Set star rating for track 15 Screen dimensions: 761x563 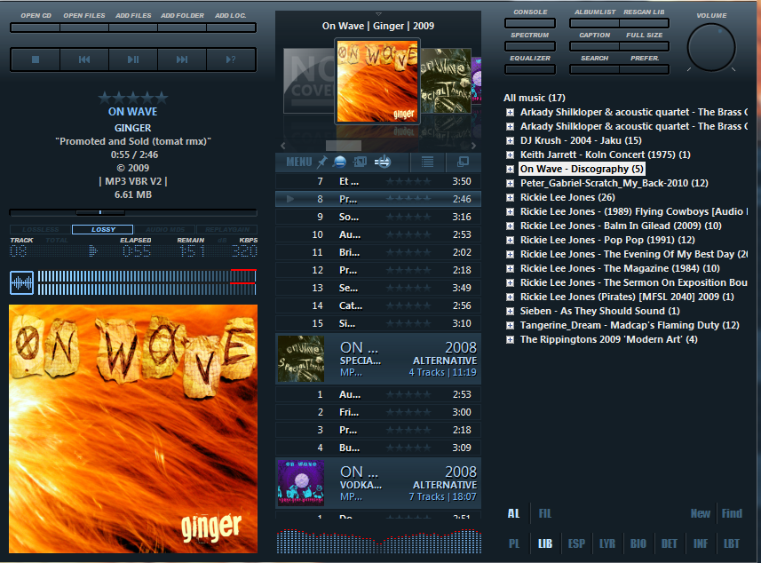click(408, 324)
